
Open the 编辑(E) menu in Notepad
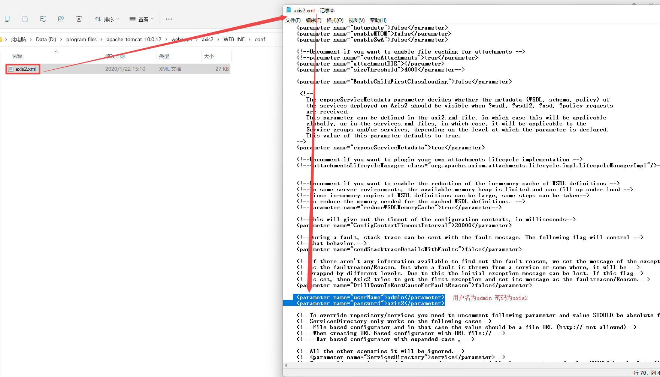tap(314, 20)
